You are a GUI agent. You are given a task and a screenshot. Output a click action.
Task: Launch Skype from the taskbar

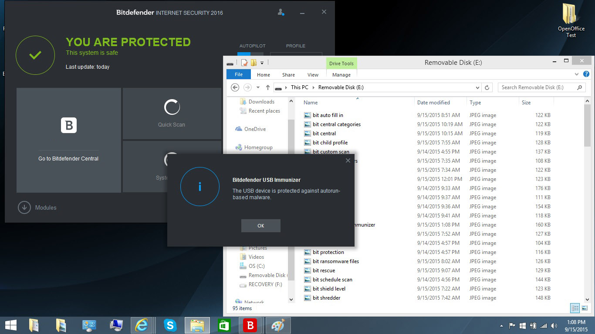[x=170, y=325]
